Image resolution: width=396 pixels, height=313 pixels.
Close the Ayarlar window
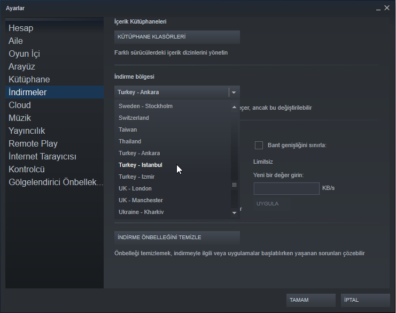point(387,8)
